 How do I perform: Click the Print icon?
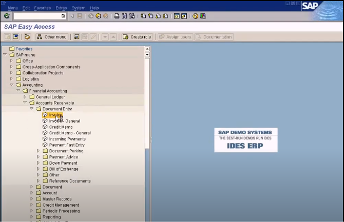(x=117, y=16)
